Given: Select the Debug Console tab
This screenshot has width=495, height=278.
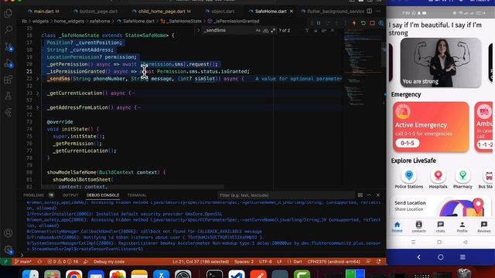Looking at the screenshot, I should tap(103, 195).
